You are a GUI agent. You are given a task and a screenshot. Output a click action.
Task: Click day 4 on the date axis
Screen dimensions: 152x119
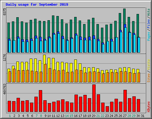coord(23,116)
